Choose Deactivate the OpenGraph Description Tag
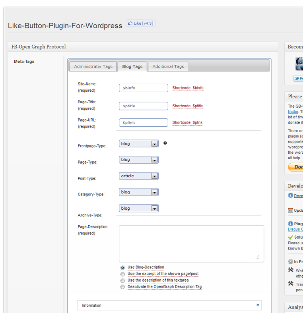 coord(122,287)
